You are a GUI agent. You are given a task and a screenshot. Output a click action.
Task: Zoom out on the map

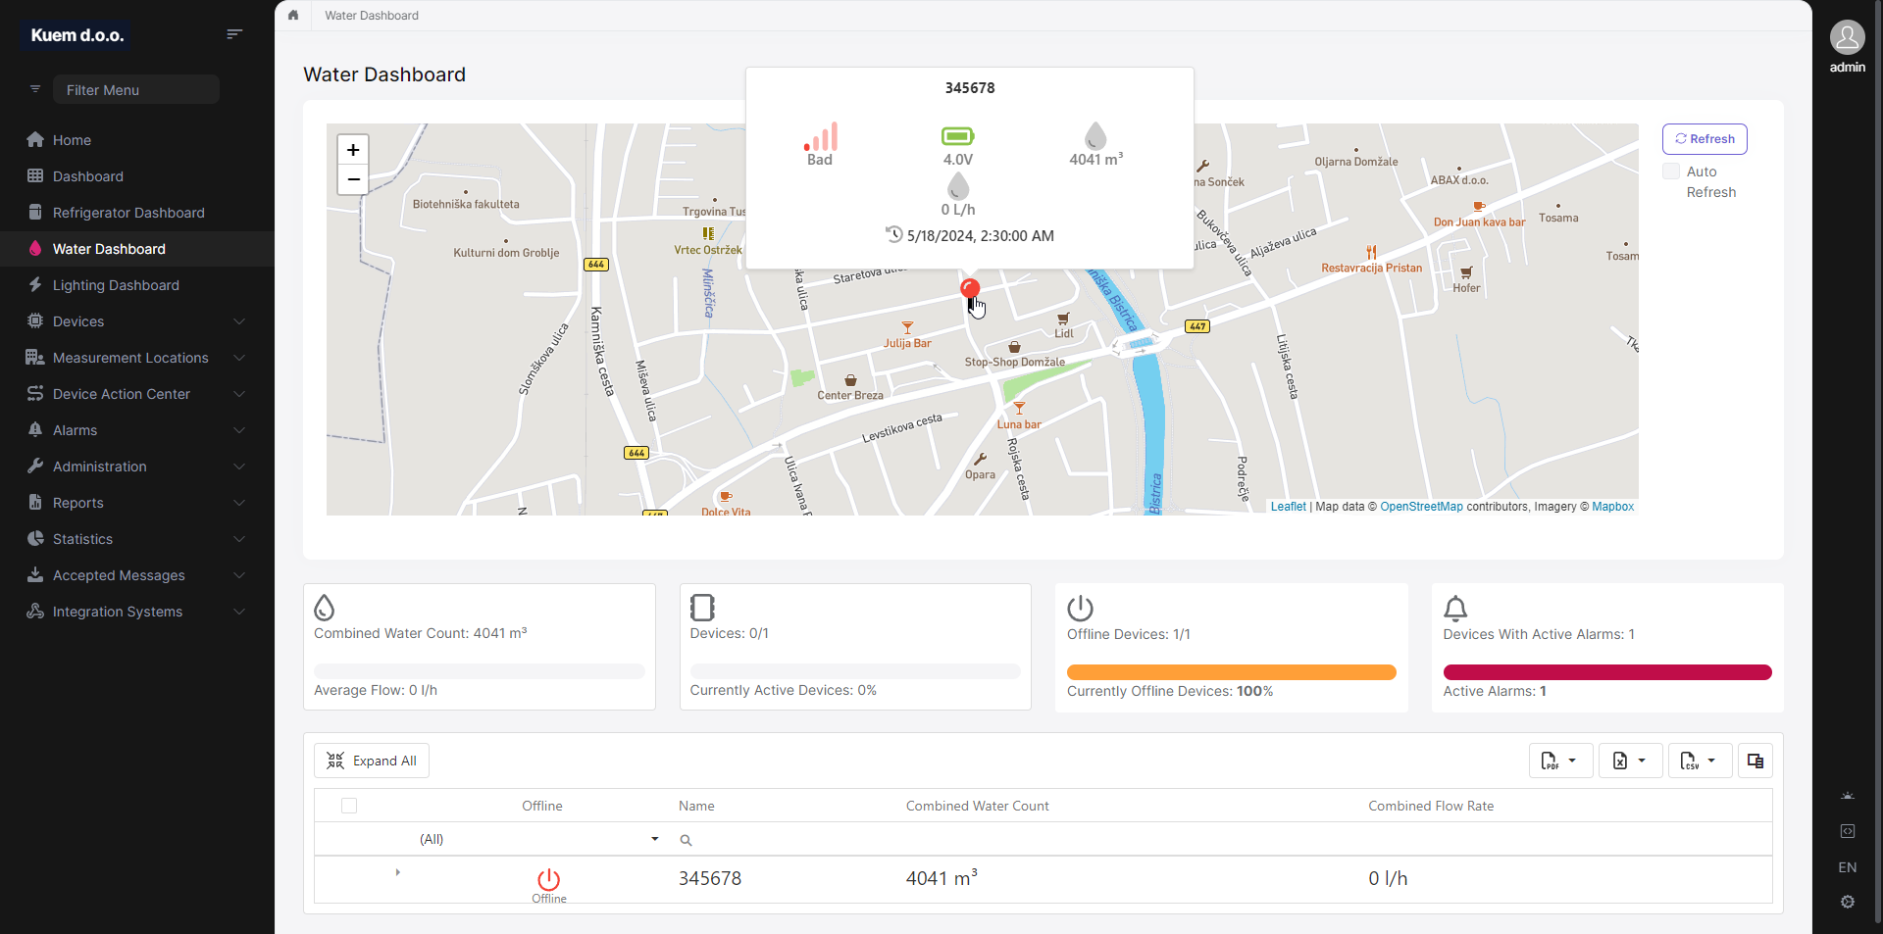coord(353,180)
